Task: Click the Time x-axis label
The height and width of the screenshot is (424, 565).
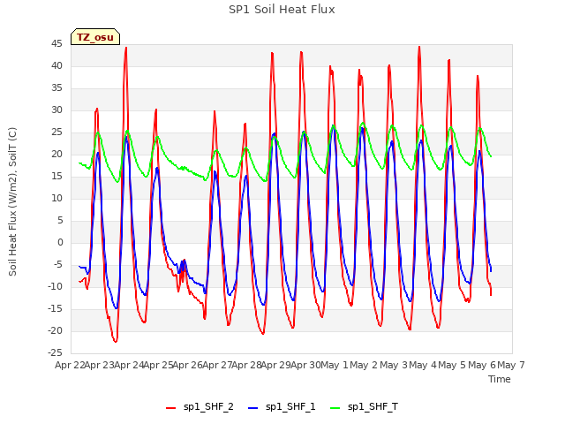Action: pyautogui.click(x=500, y=379)
